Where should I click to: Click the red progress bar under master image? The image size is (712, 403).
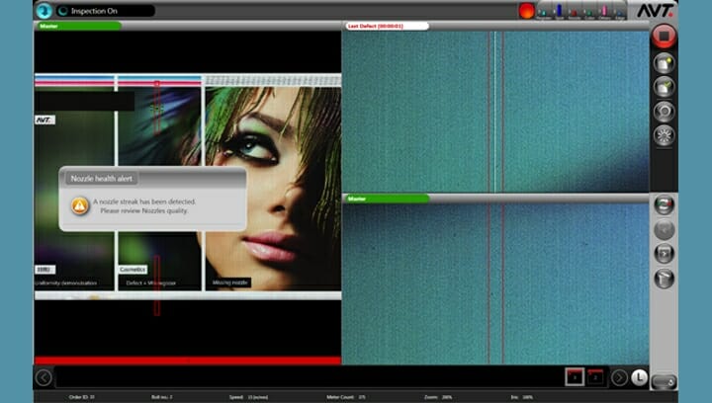(x=188, y=361)
